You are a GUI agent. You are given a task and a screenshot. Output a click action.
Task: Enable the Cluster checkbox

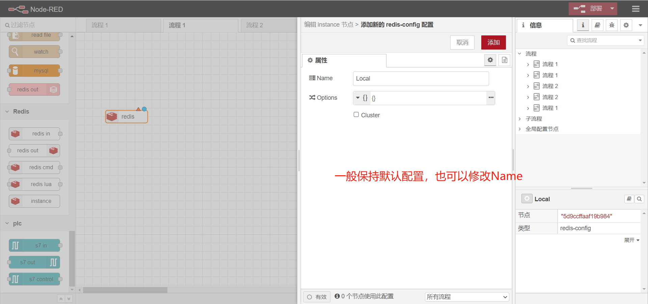click(x=356, y=115)
